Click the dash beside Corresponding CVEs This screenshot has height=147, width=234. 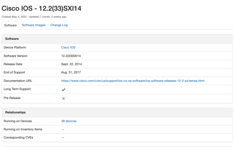63,138
